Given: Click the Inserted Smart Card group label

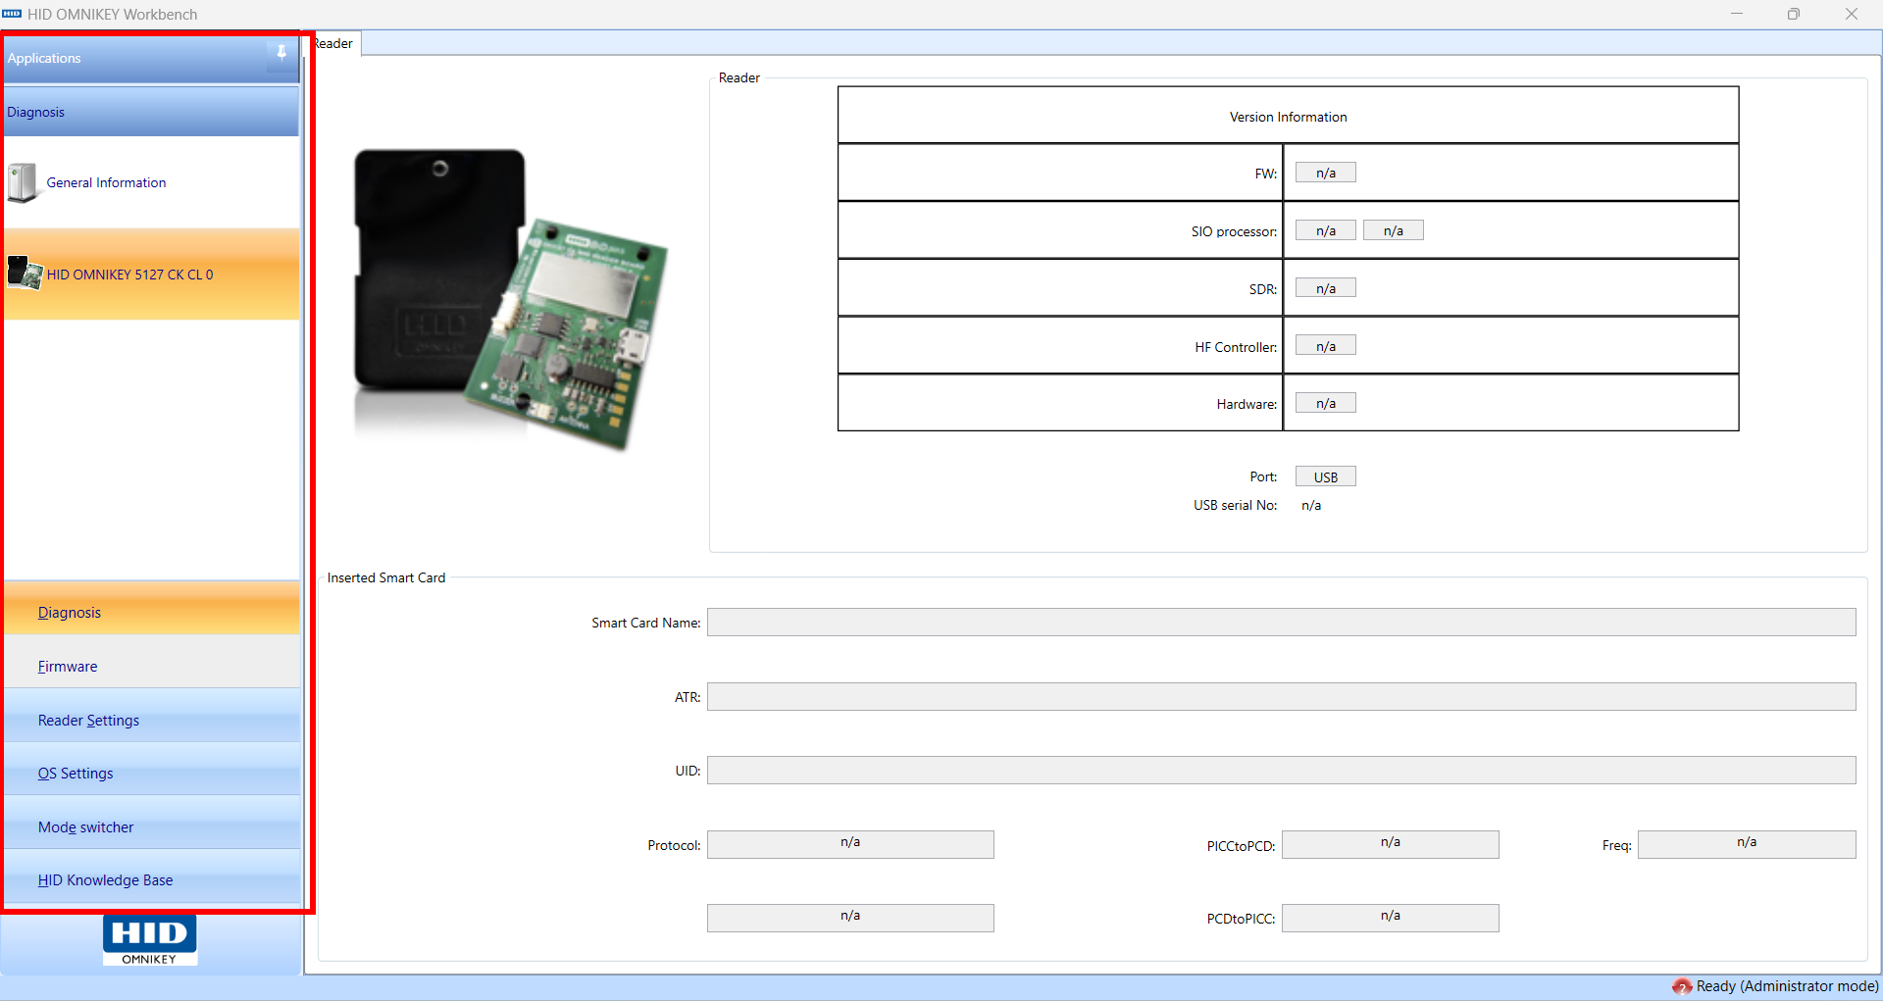Looking at the screenshot, I should [x=386, y=577].
